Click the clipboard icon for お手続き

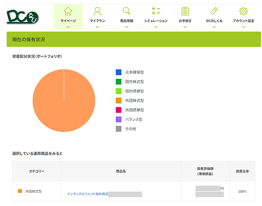(x=185, y=11)
